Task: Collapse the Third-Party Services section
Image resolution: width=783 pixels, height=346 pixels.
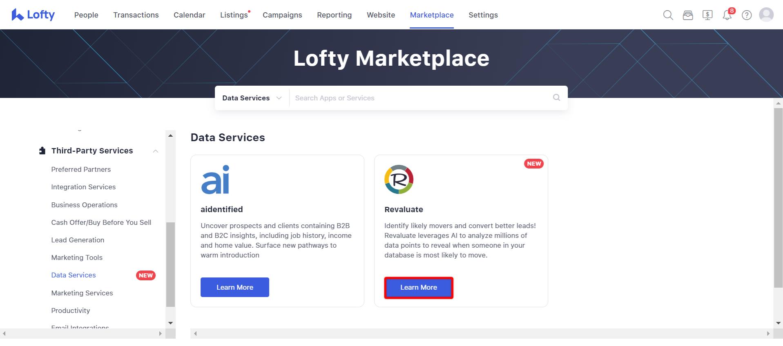Action: (155, 151)
